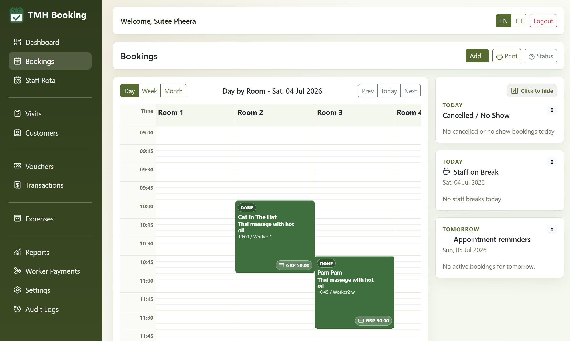Viewport: 570px width, 341px height.
Task: Click the Expenses card icon
Action: [x=17, y=219]
